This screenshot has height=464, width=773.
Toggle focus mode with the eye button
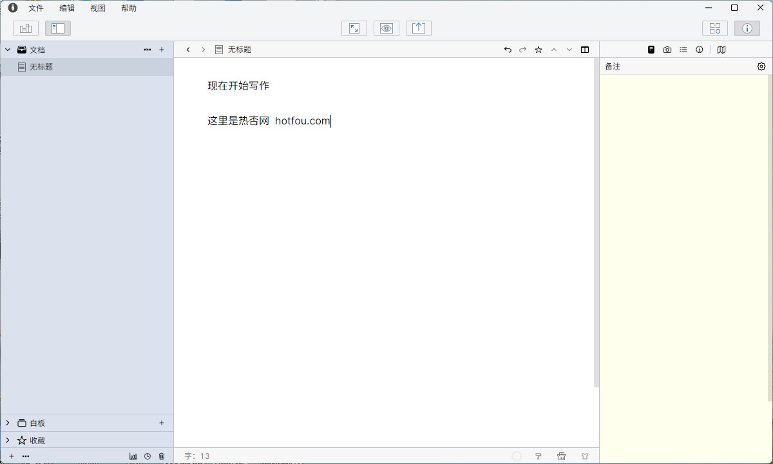tap(386, 28)
